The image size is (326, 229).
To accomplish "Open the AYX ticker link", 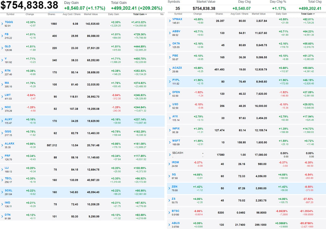I will pos(175,116).
